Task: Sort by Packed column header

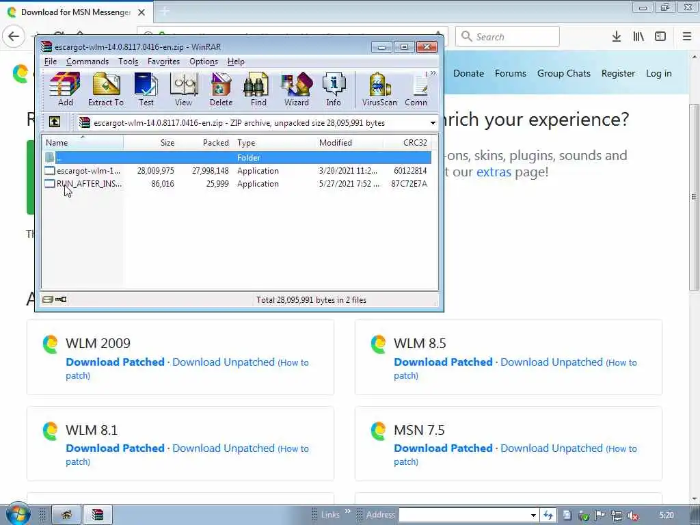Action: pyautogui.click(x=205, y=142)
